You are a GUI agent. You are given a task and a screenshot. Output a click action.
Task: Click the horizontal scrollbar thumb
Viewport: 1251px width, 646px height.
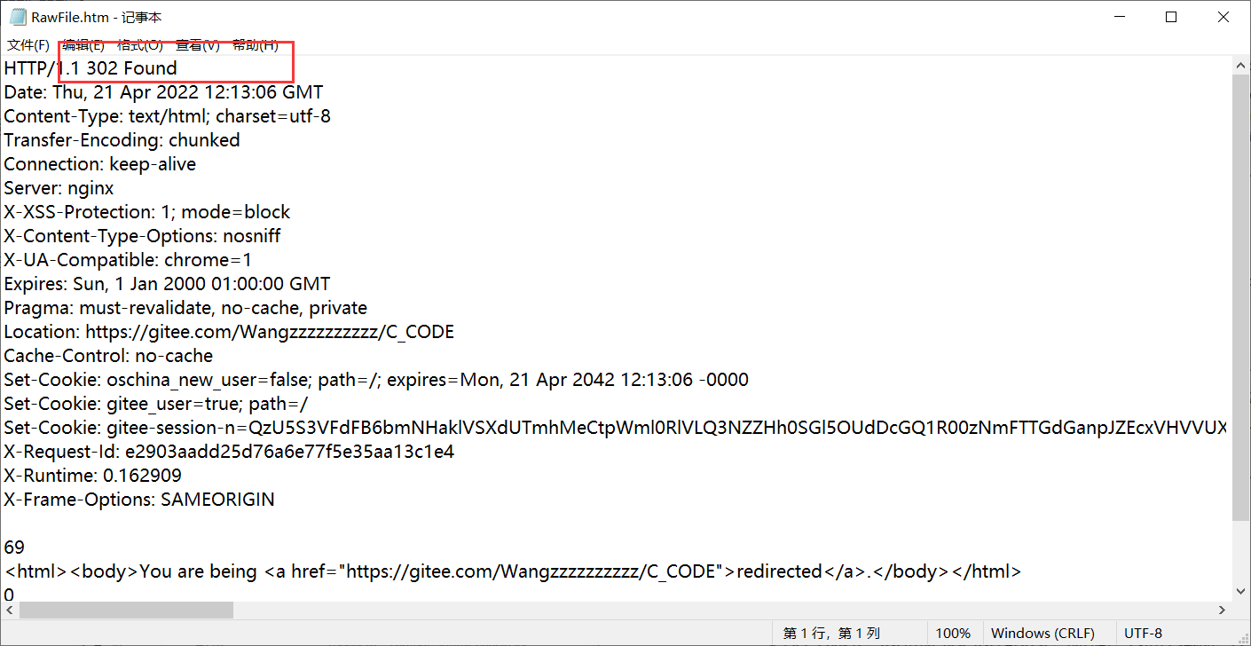(x=126, y=611)
